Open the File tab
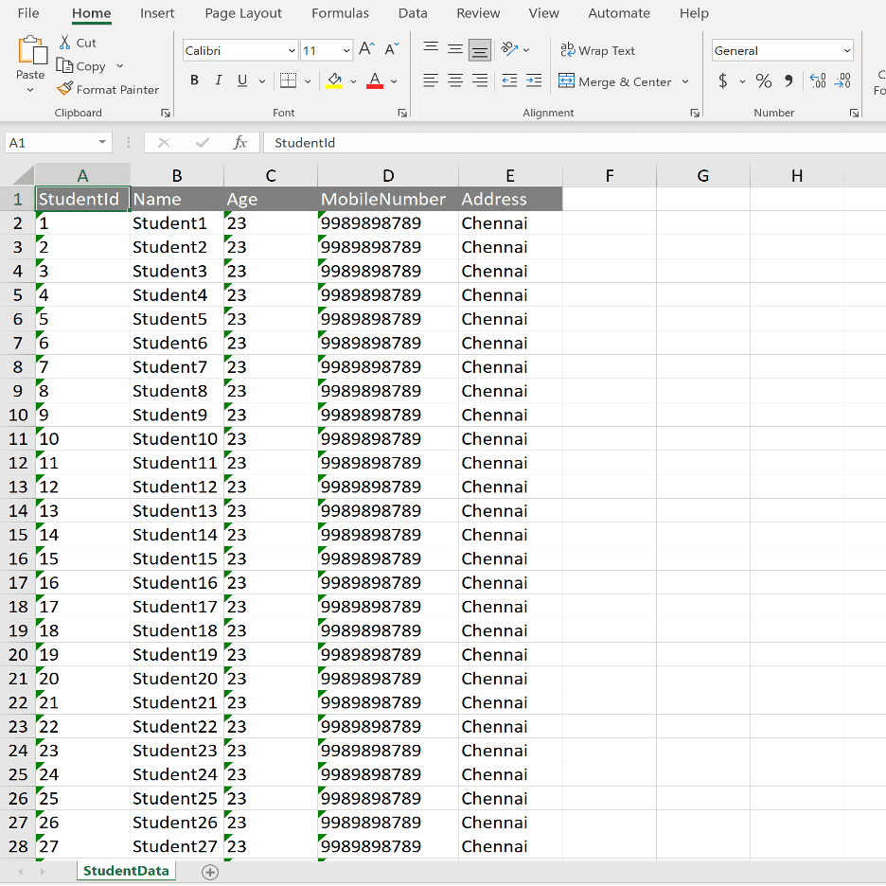886x886 pixels. coord(28,13)
